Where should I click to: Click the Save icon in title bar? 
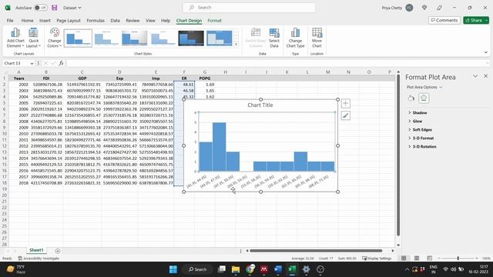click(55, 8)
